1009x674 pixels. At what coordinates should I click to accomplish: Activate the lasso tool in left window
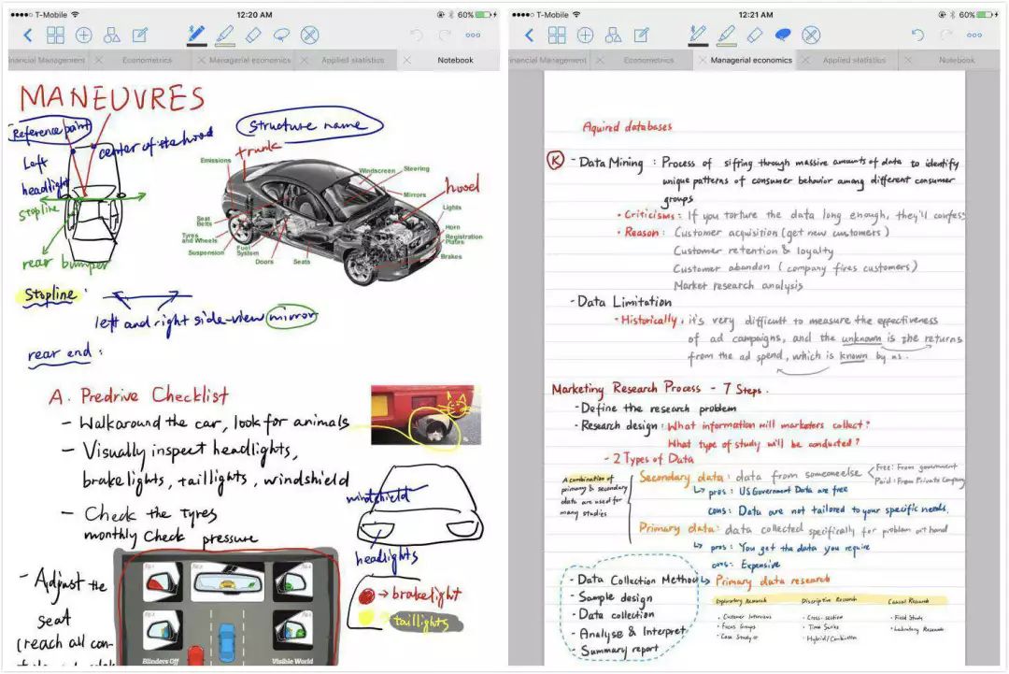[x=281, y=36]
